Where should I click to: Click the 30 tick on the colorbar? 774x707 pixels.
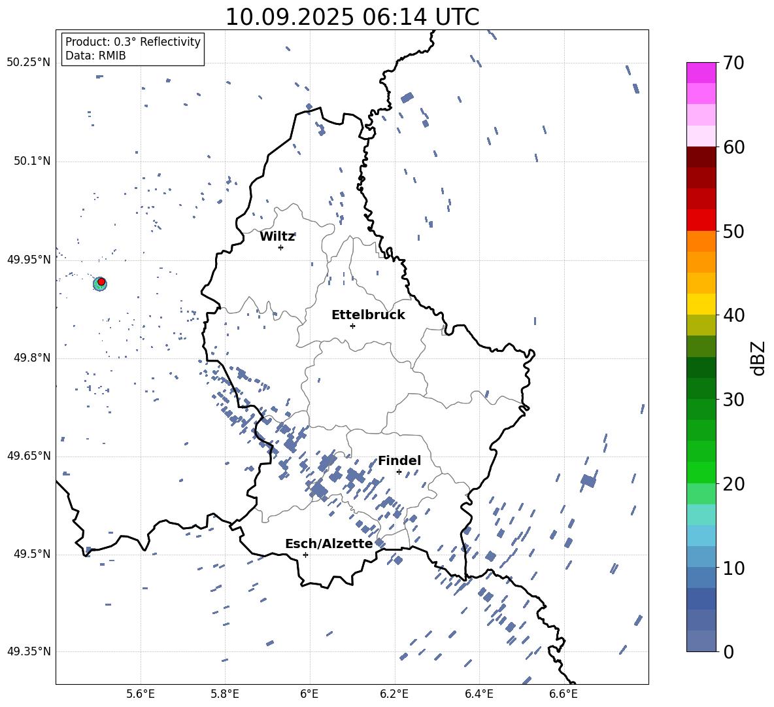point(733,400)
